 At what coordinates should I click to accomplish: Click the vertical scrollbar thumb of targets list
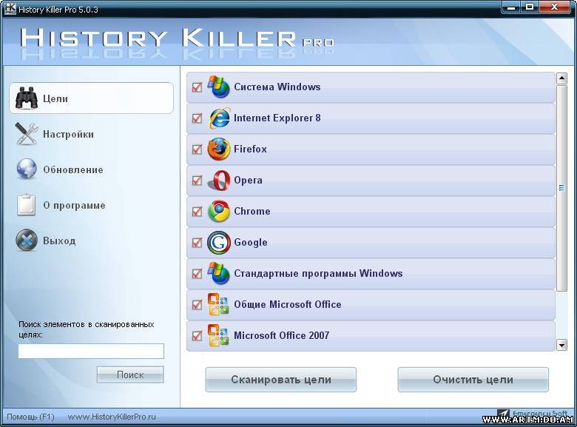[x=561, y=188]
